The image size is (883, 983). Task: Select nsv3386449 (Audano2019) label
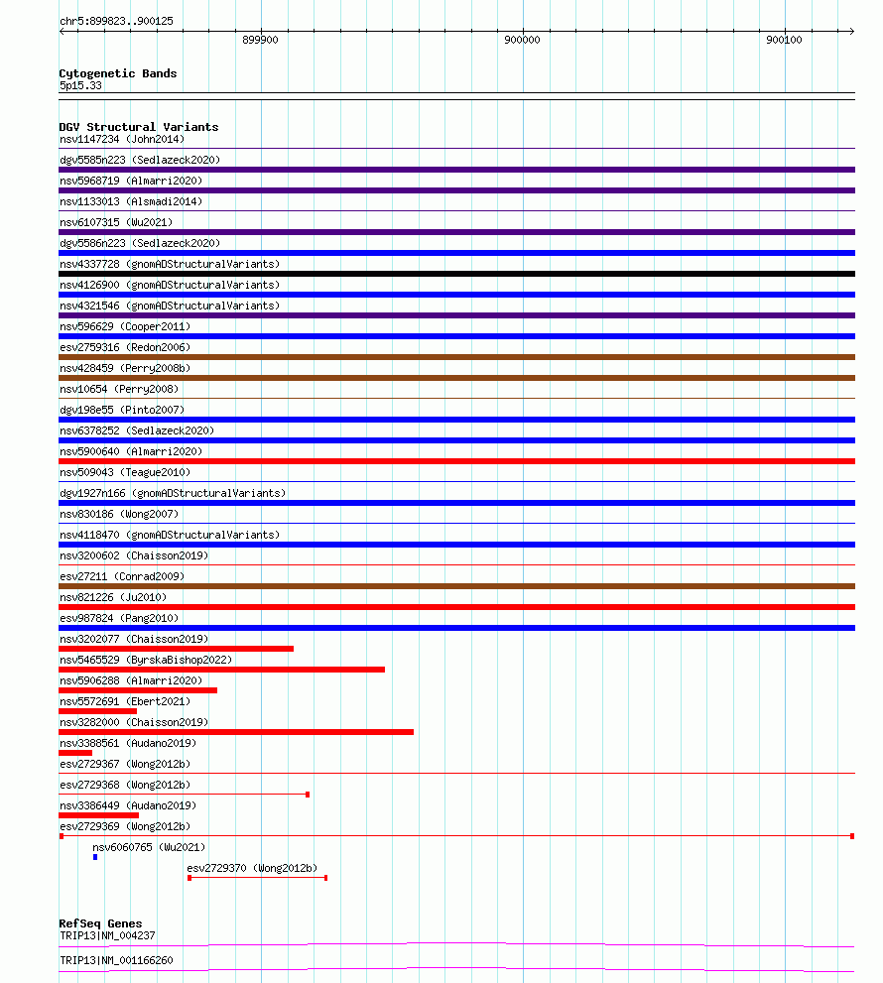[x=128, y=805]
